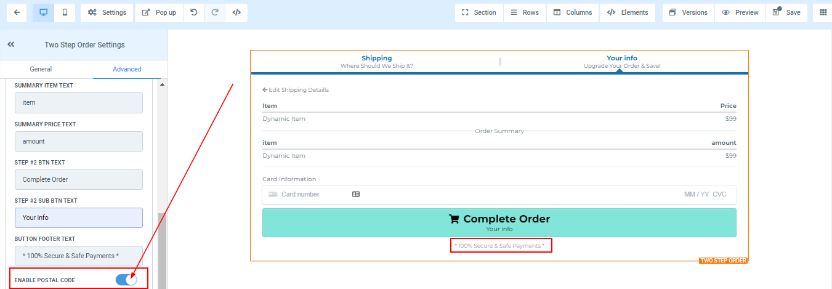Viewport: 832px width, 289px height.
Task: Click Edit Shipping Details link
Action: click(296, 90)
